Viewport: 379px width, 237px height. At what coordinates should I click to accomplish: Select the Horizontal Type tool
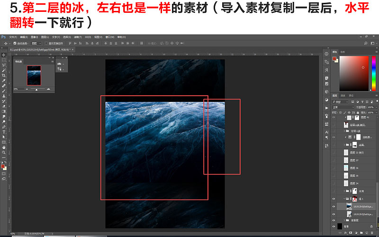point(4,132)
